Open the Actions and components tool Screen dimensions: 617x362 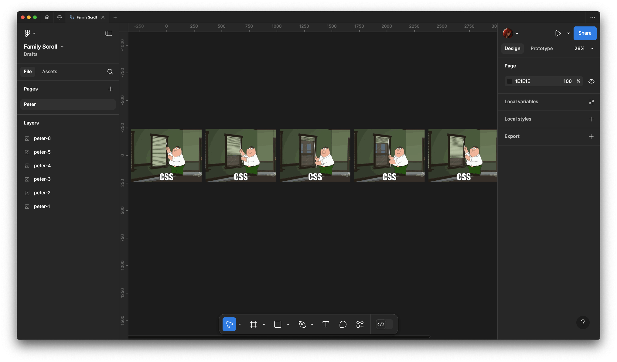click(x=360, y=324)
